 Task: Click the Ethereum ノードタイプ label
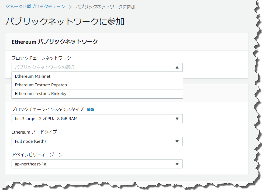point(34,132)
